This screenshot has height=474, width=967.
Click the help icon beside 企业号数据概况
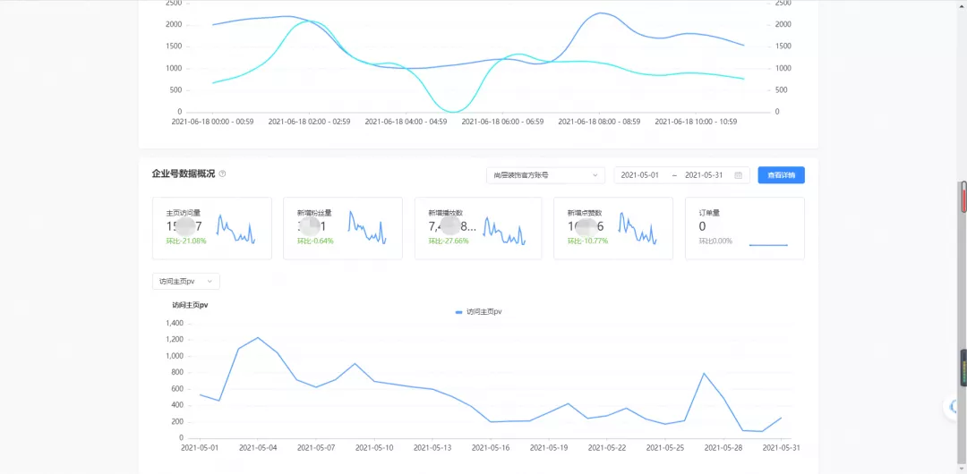(222, 174)
